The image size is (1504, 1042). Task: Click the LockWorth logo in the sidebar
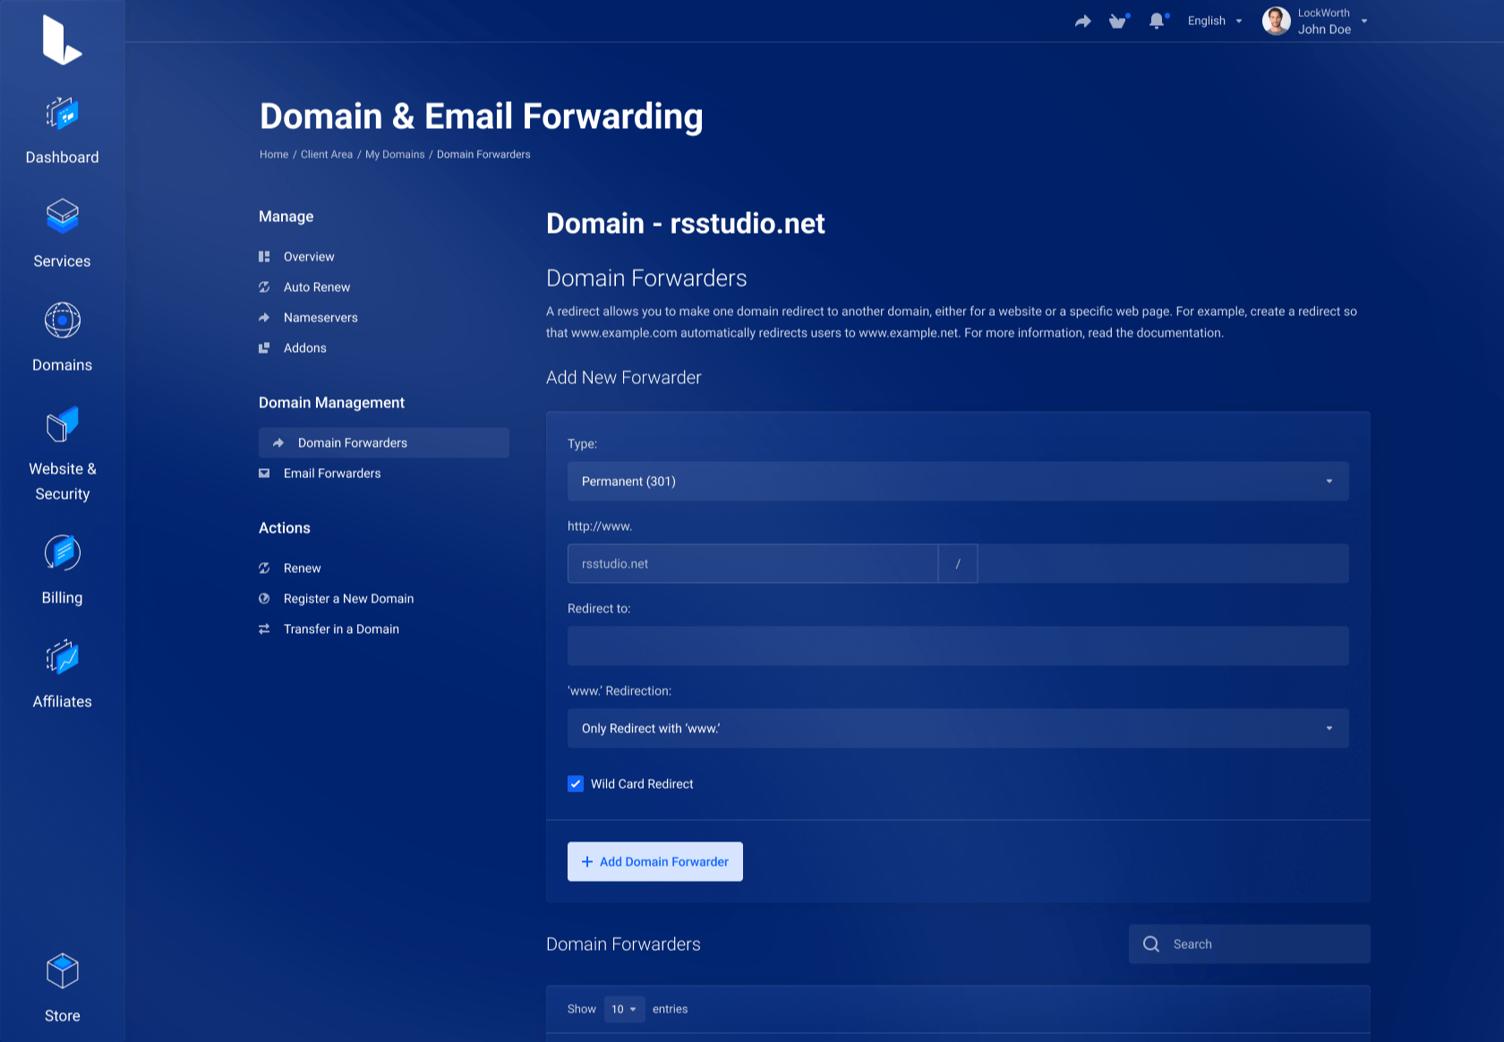tap(62, 40)
